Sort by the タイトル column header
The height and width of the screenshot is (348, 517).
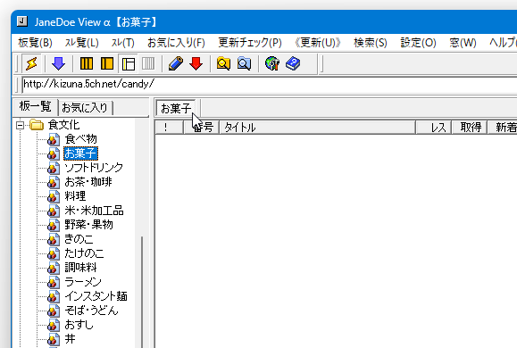pyautogui.click(x=317, y=128)
